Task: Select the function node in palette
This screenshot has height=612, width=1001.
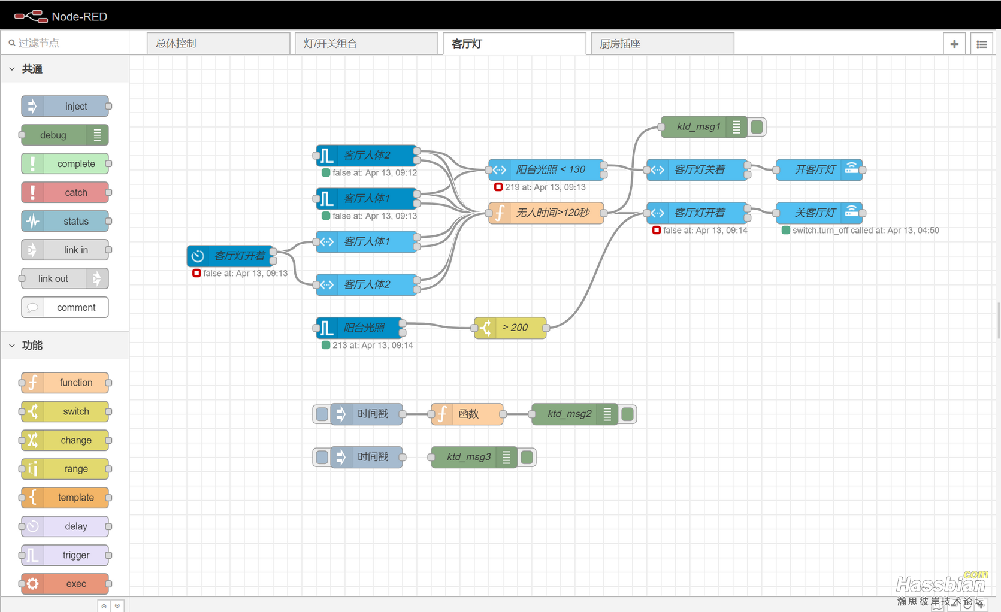Action: tap(65, 383)
